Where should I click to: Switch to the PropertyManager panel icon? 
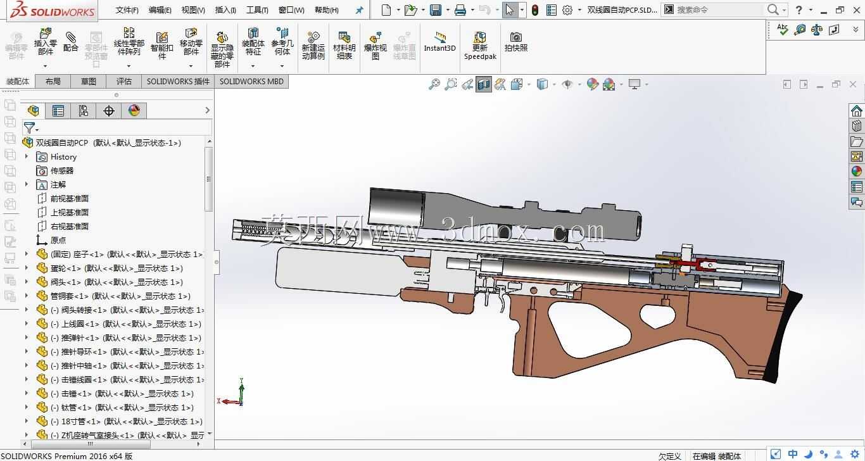click(x=58, y=111)
